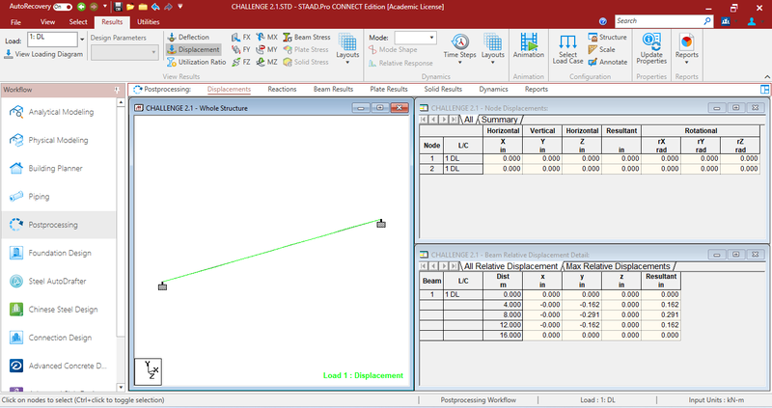The height and width of the screenshot is (408, 772).
Task: Click the left support node of the beam
Action: (x=162, y=286)
